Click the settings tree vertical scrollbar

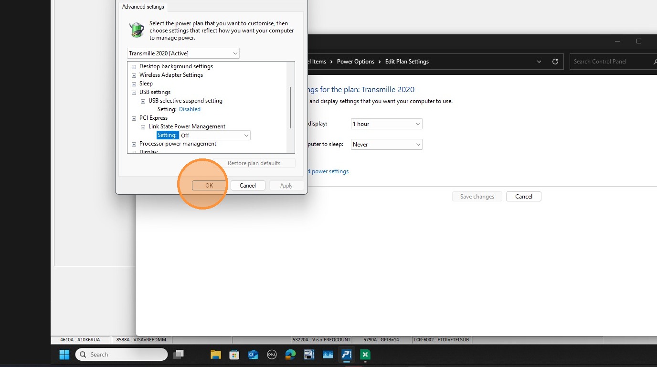(290, 107)
